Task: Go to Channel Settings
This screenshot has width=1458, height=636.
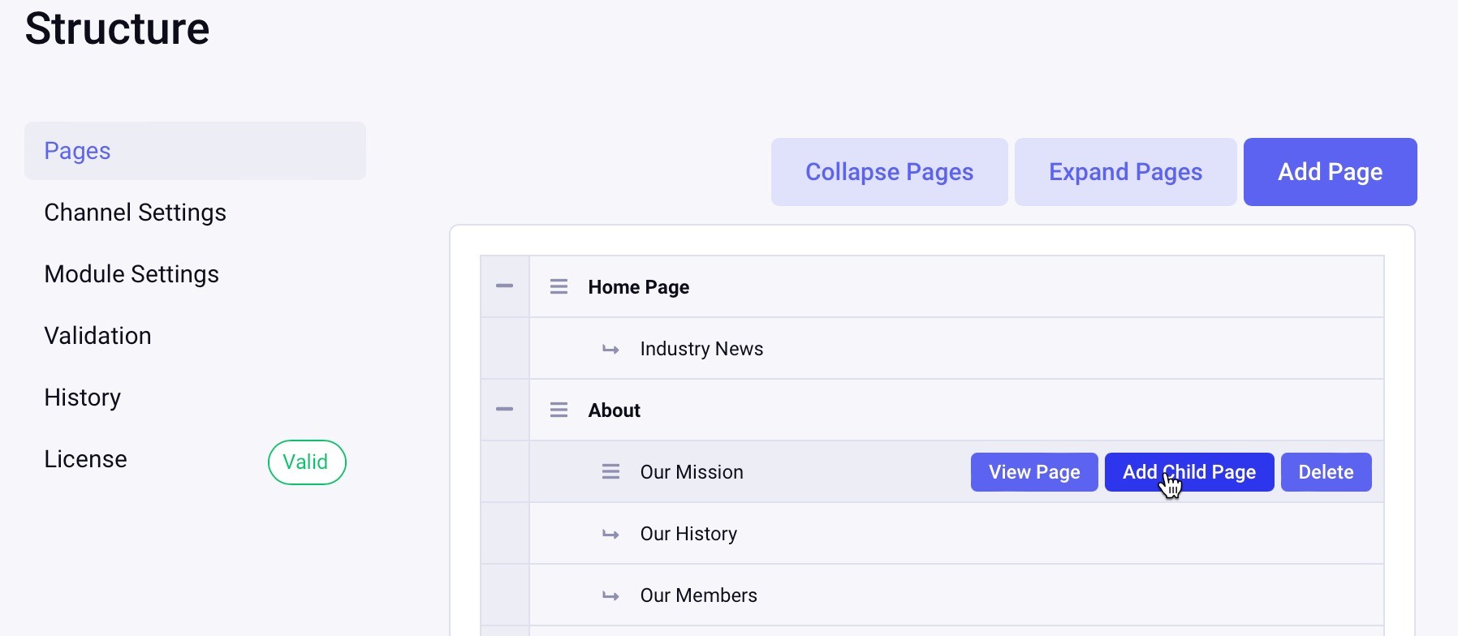Action: [135, 213]
